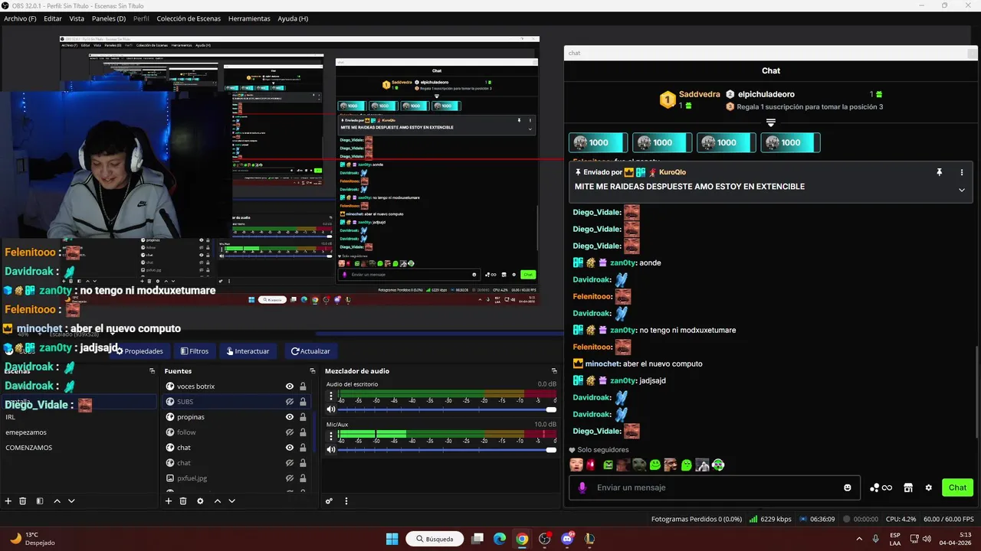Open the Paneles menu
This screenshot has height=551, width=981.
[x=109, y=18]
